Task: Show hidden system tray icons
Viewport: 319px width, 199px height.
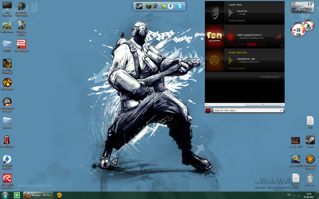Action: pyautogui.click(x=294, y=195)
